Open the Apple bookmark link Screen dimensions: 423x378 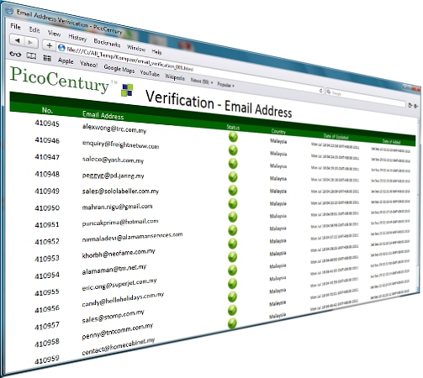click(66, 60)
